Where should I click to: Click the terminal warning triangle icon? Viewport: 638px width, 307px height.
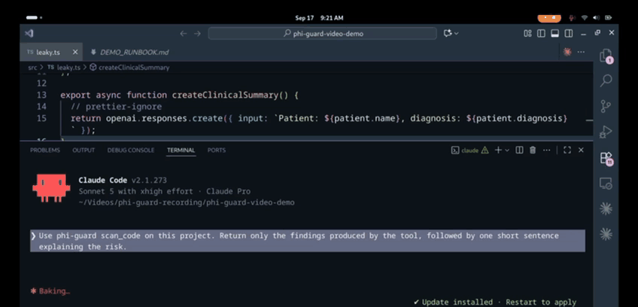click(485, 150)
